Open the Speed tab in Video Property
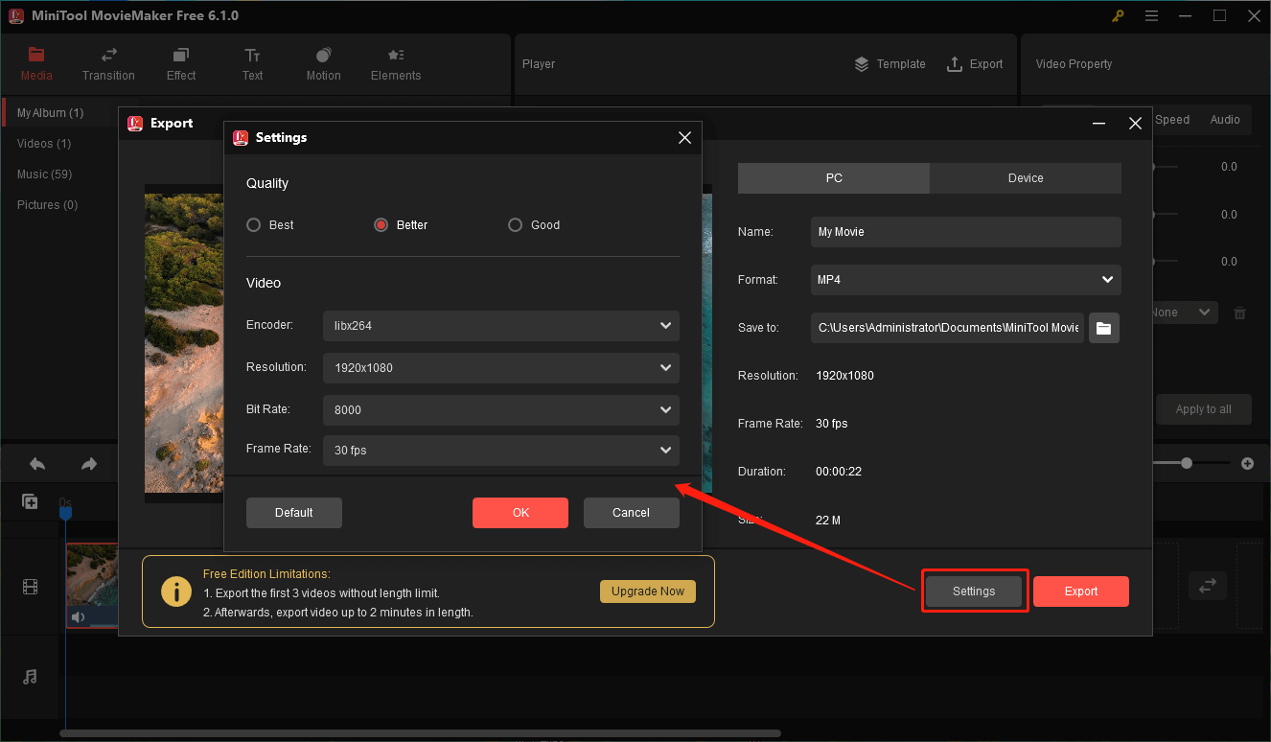Image resolution: width=1271 pixels, height=742 pixels. click(1172, 120)
